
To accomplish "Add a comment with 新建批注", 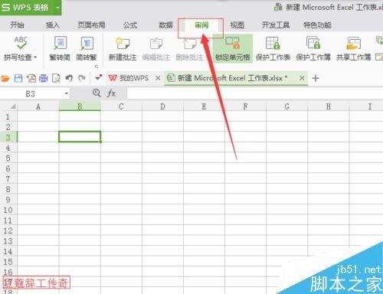I will (x=123, y=48).
